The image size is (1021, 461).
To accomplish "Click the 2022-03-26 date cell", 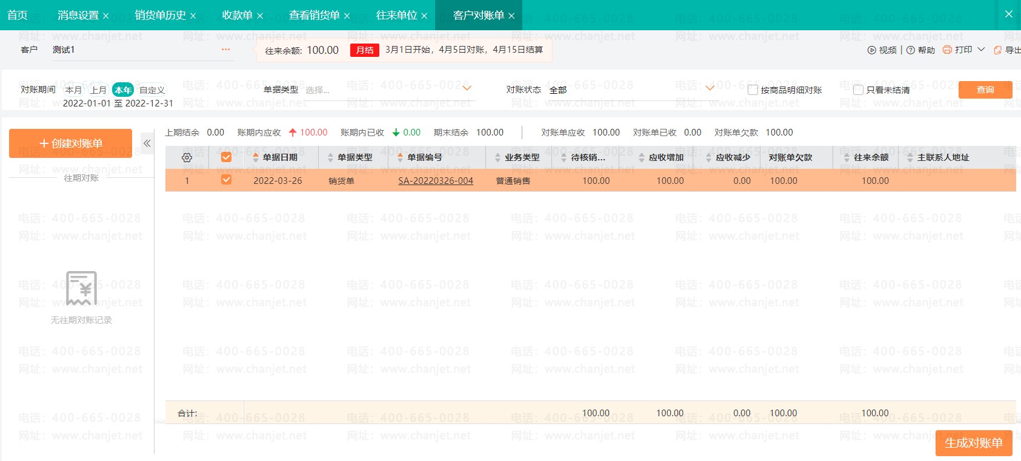I will pos(278,180).
